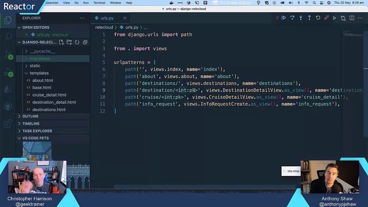368x207 pixels.
Task: Open the Go menu
Action: tap(76, 3)
